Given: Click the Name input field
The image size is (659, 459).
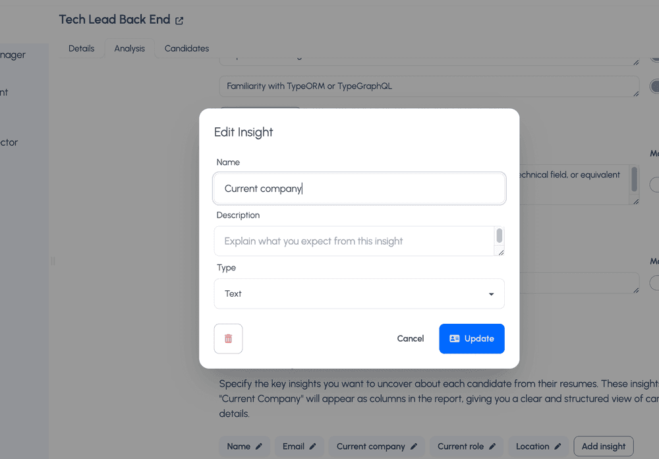Looking at the screenshot, I should 359,189.
